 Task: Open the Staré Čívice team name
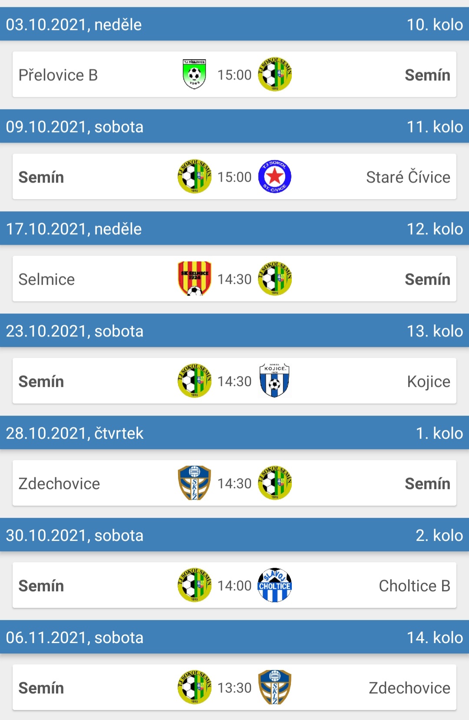click(408, 177)
